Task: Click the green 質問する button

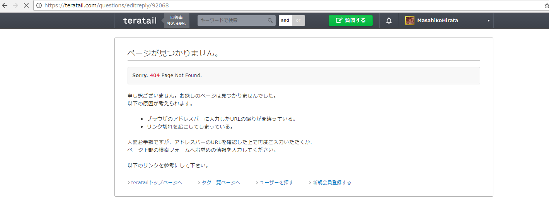Action: [351, 21]
